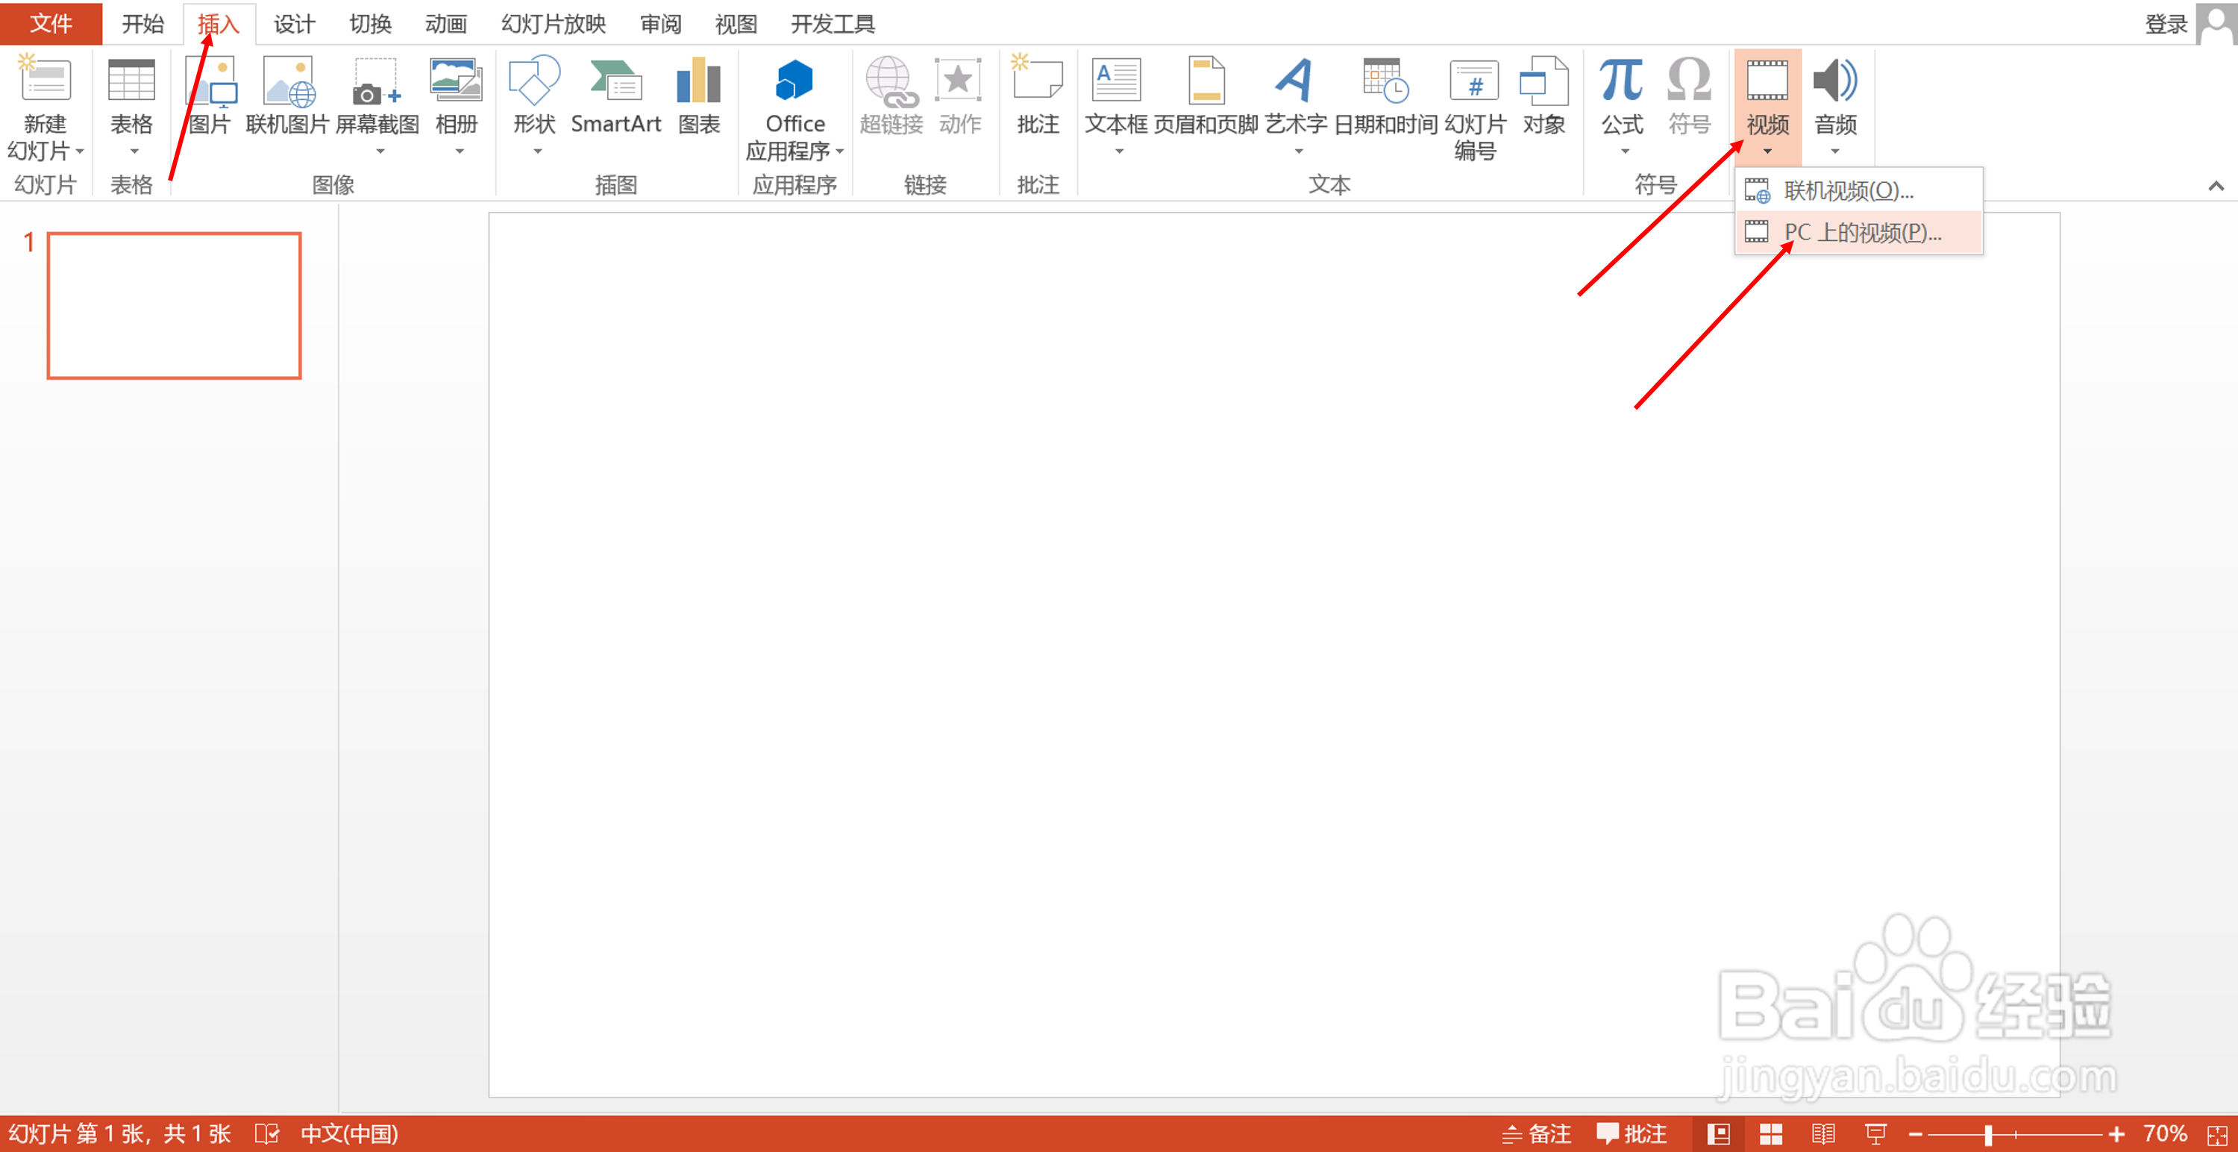Click the Picture (图片) icon

click(x=210, y=81)
